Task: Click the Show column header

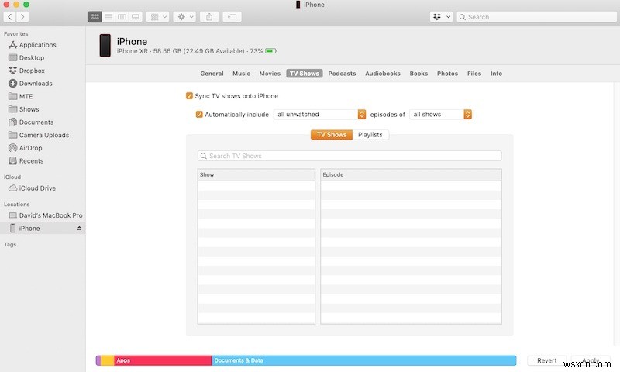Action: [x=257, y=174]
